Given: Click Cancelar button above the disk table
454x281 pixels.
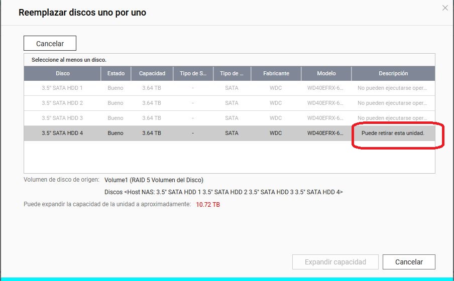Looking at the screenshot, I should point(50,44).
